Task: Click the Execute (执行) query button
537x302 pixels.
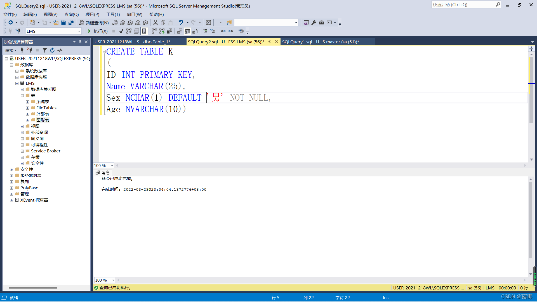Action: 97,31
